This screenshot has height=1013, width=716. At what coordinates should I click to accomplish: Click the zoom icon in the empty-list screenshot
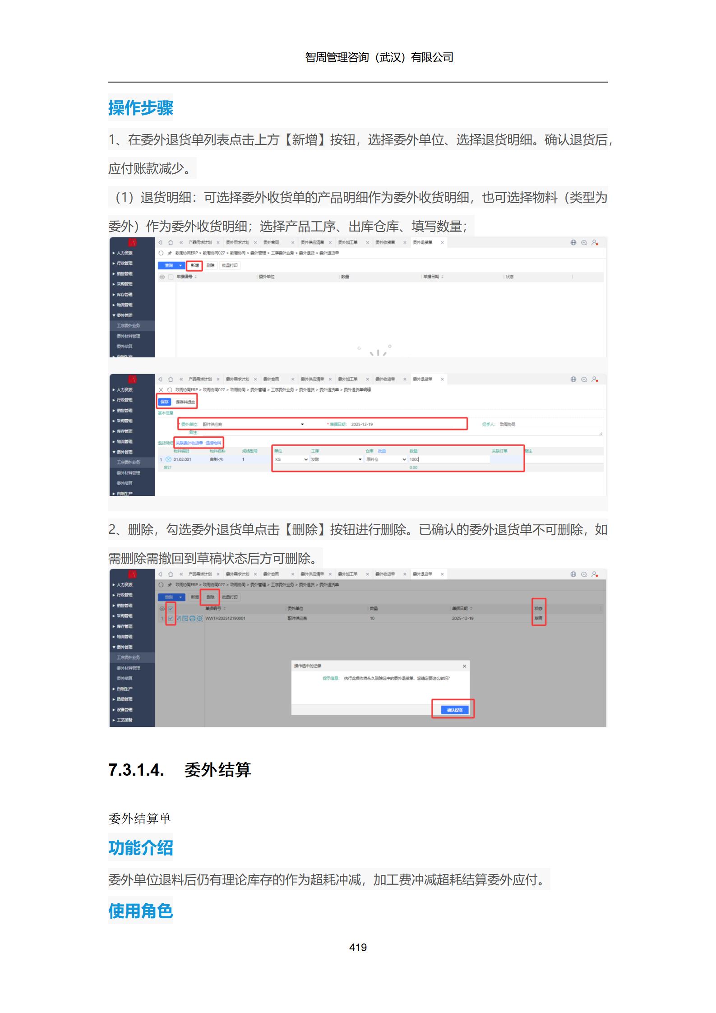click(x=584, y=243)
